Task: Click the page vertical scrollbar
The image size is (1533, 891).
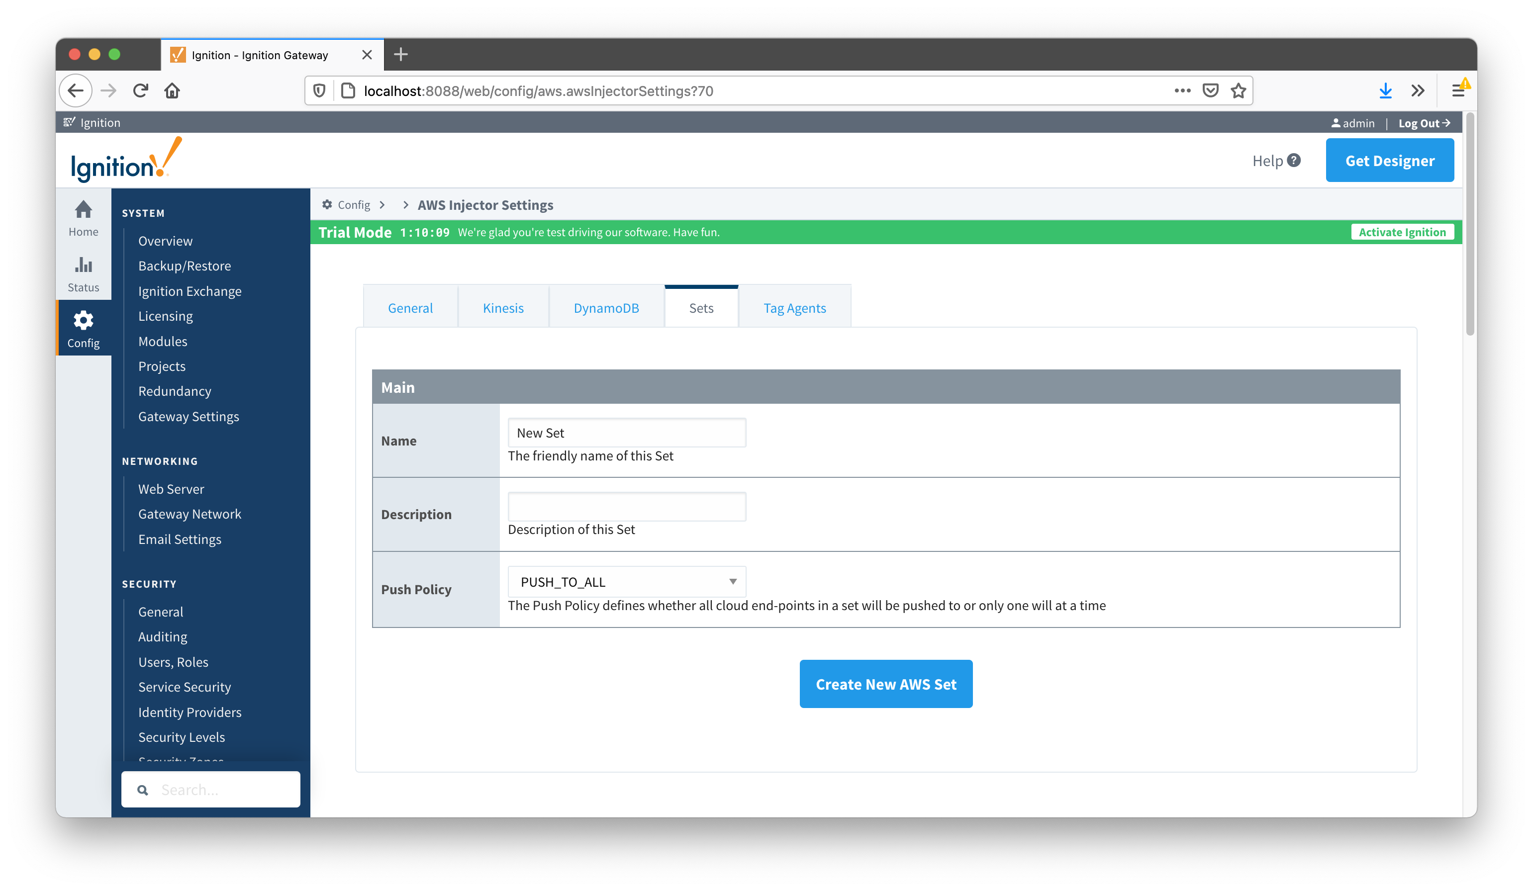Action: tap(1469, 225)
